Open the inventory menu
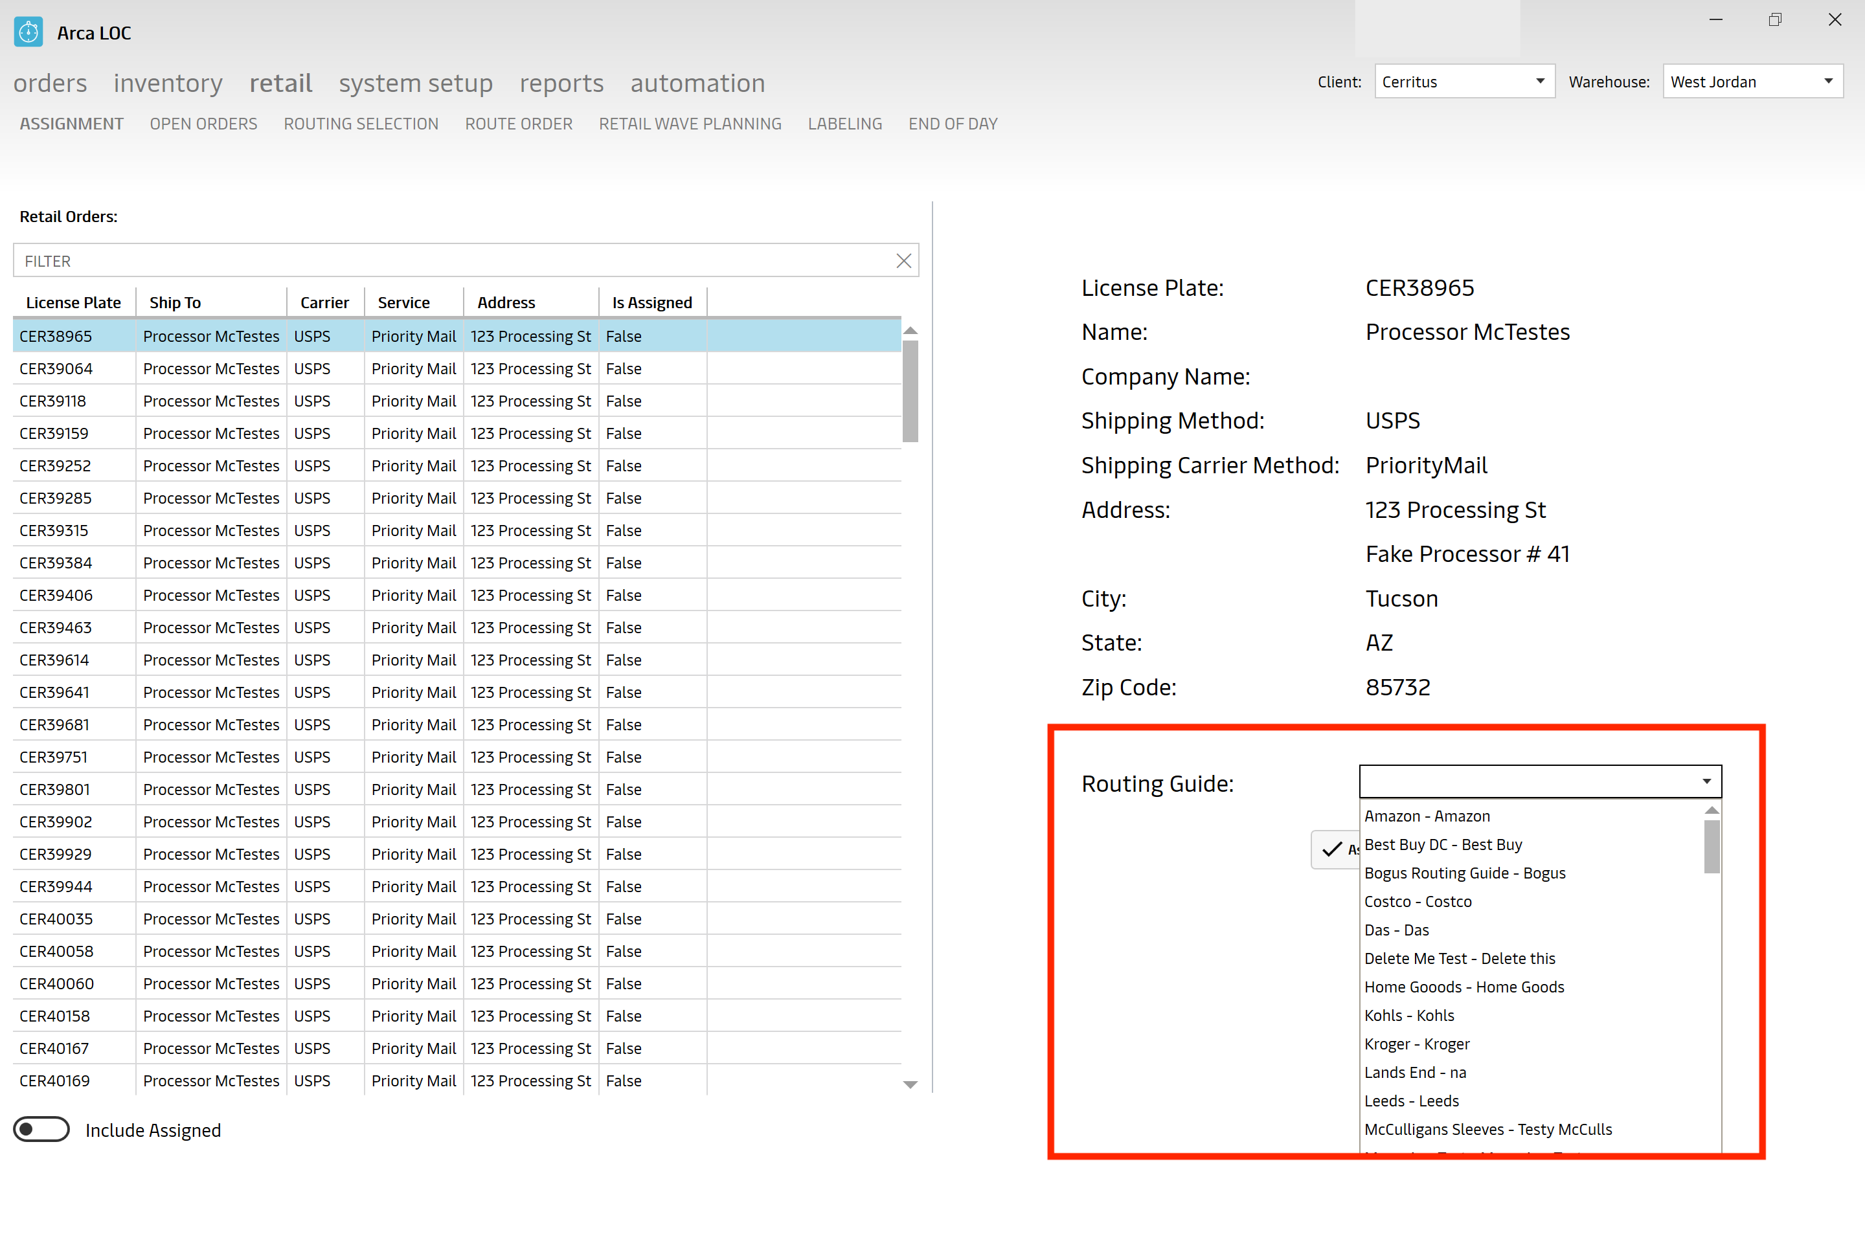This screenshot has width=1865, height=1243. [x=166, y=82]
